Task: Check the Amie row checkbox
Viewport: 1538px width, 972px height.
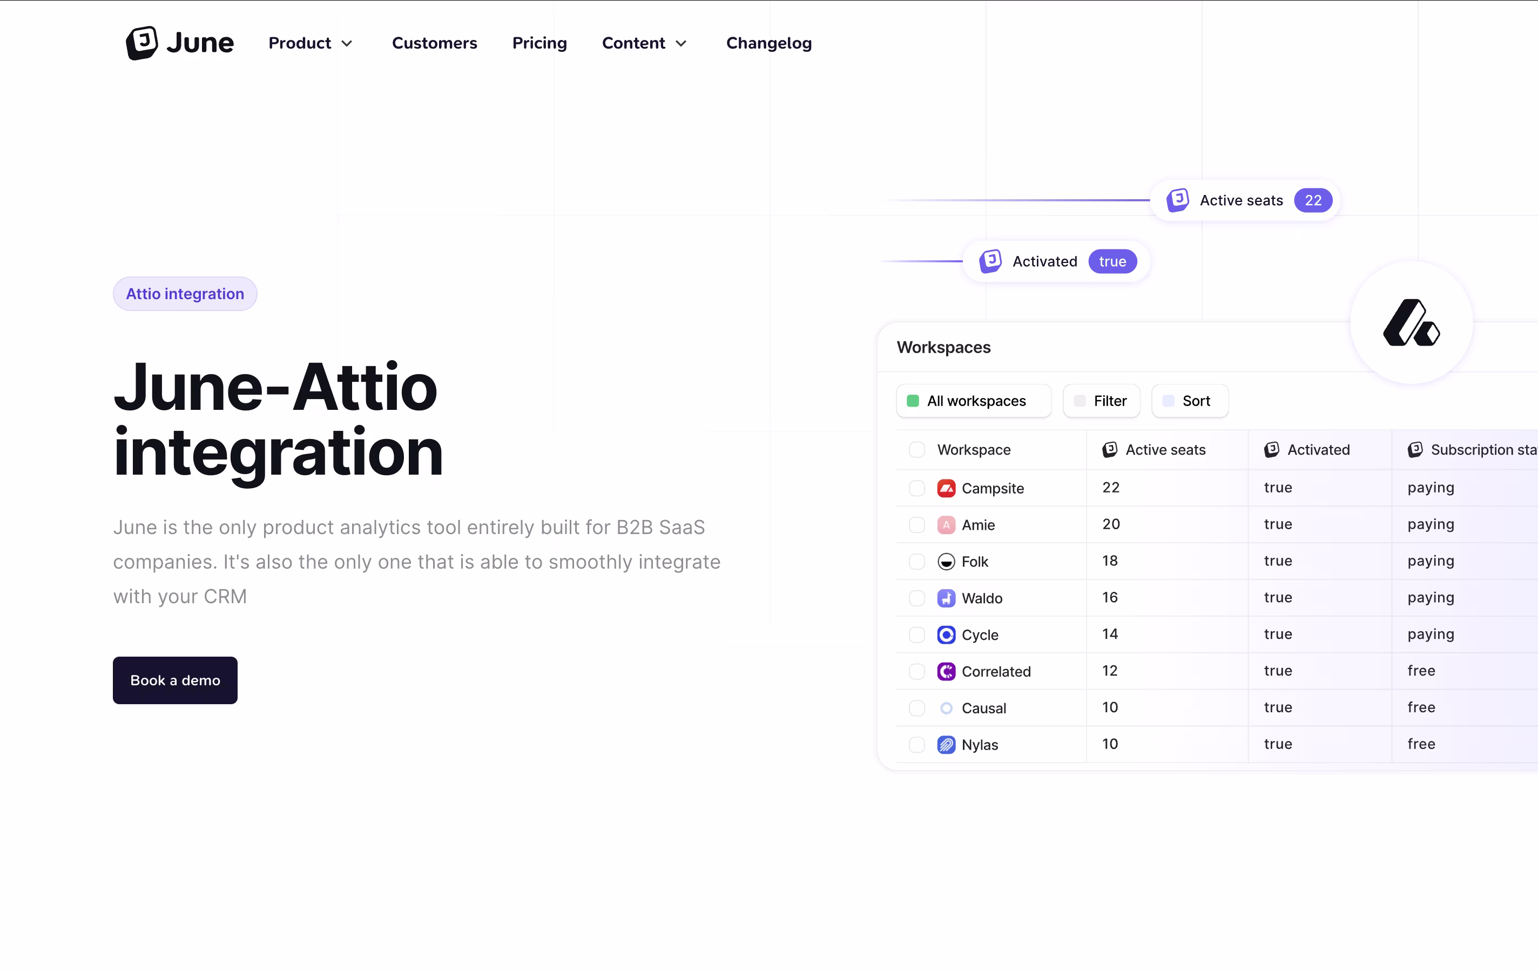Action: [x=916, y=525]
